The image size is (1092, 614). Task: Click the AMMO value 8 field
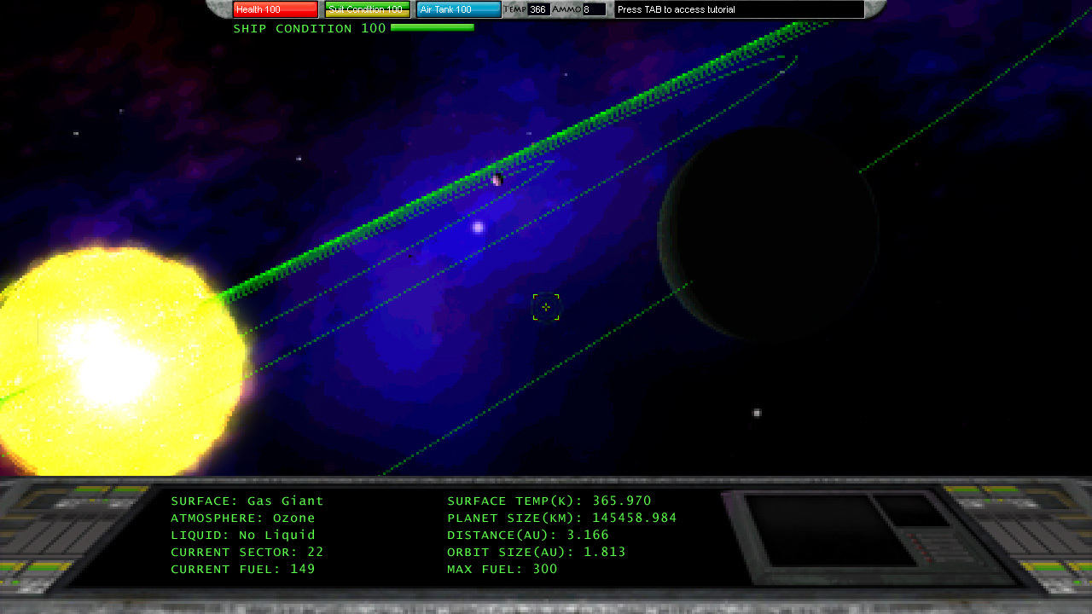[594, 9]
